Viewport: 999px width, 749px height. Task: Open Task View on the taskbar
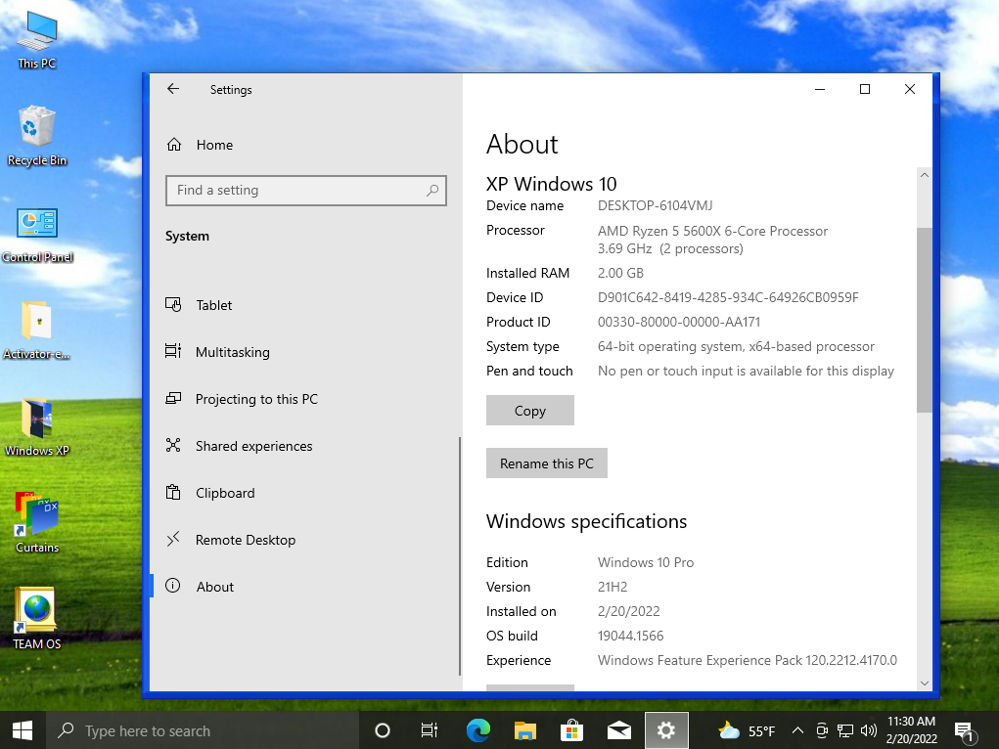click(x=430, y=730)
